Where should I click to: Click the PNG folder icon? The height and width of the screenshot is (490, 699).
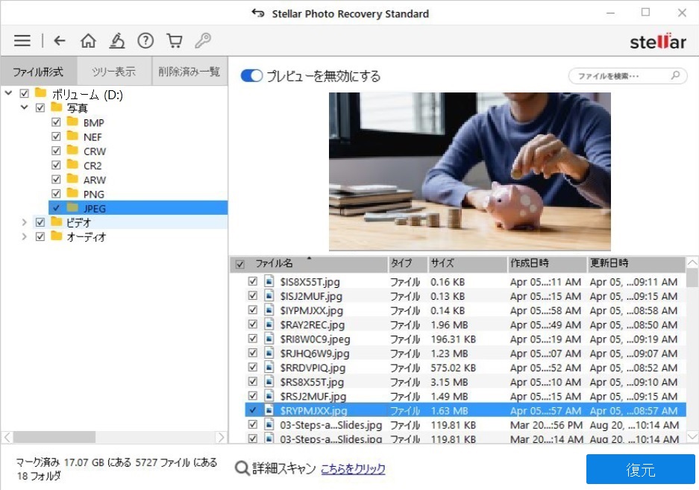click(72, 193)
